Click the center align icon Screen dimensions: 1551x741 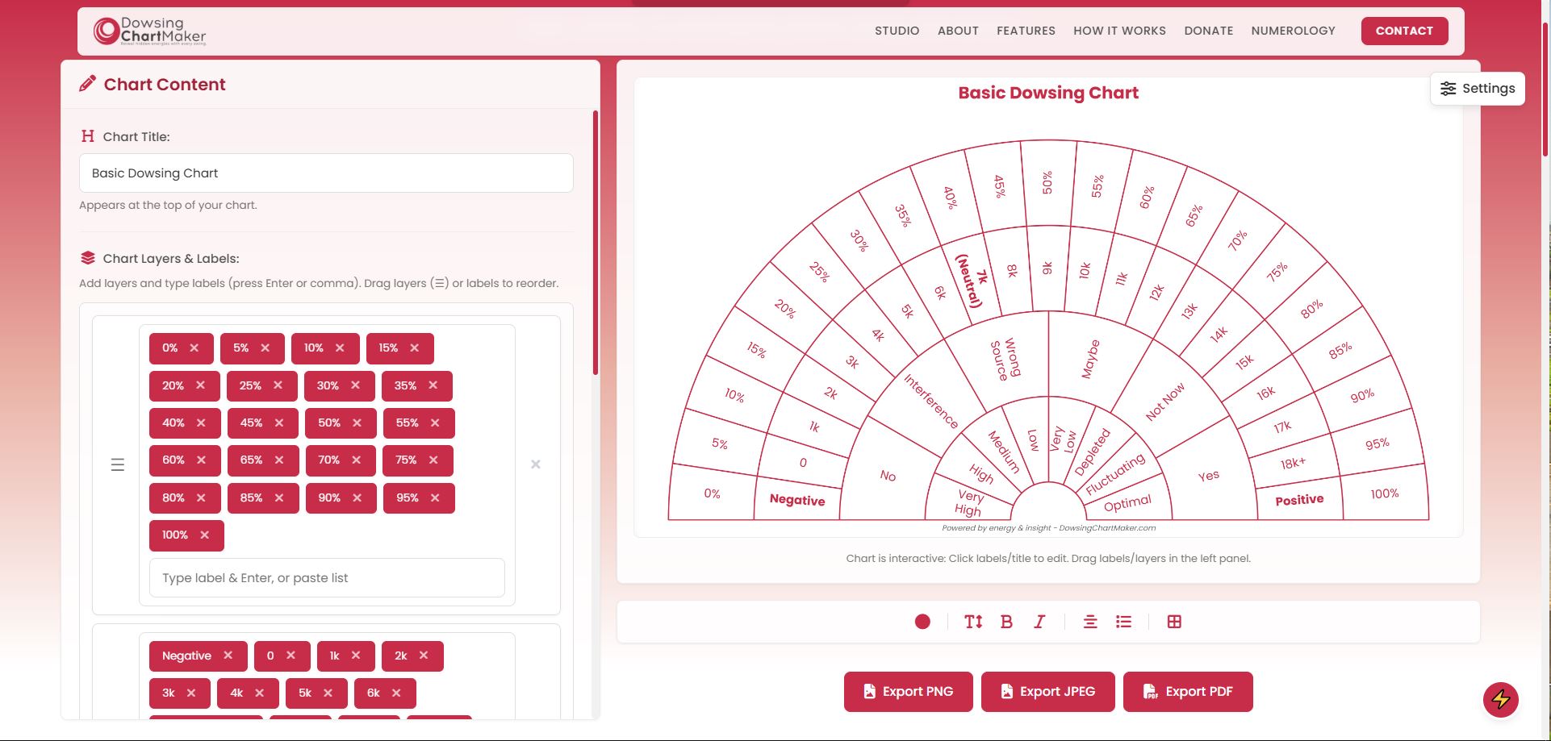(1090, 622)
